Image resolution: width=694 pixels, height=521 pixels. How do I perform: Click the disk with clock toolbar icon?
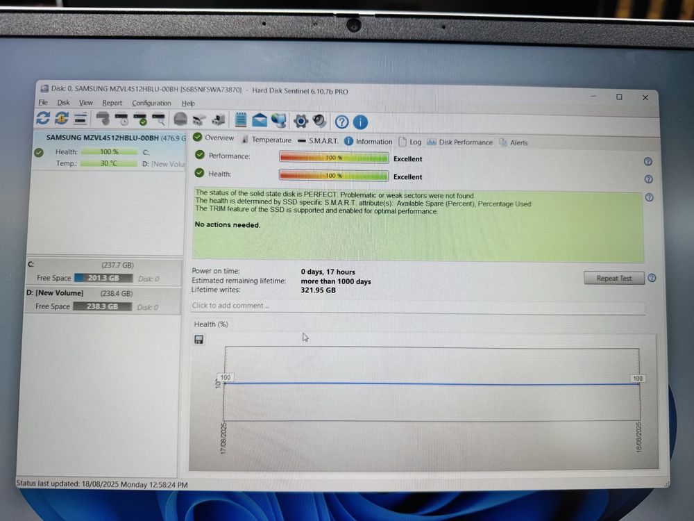121,119
